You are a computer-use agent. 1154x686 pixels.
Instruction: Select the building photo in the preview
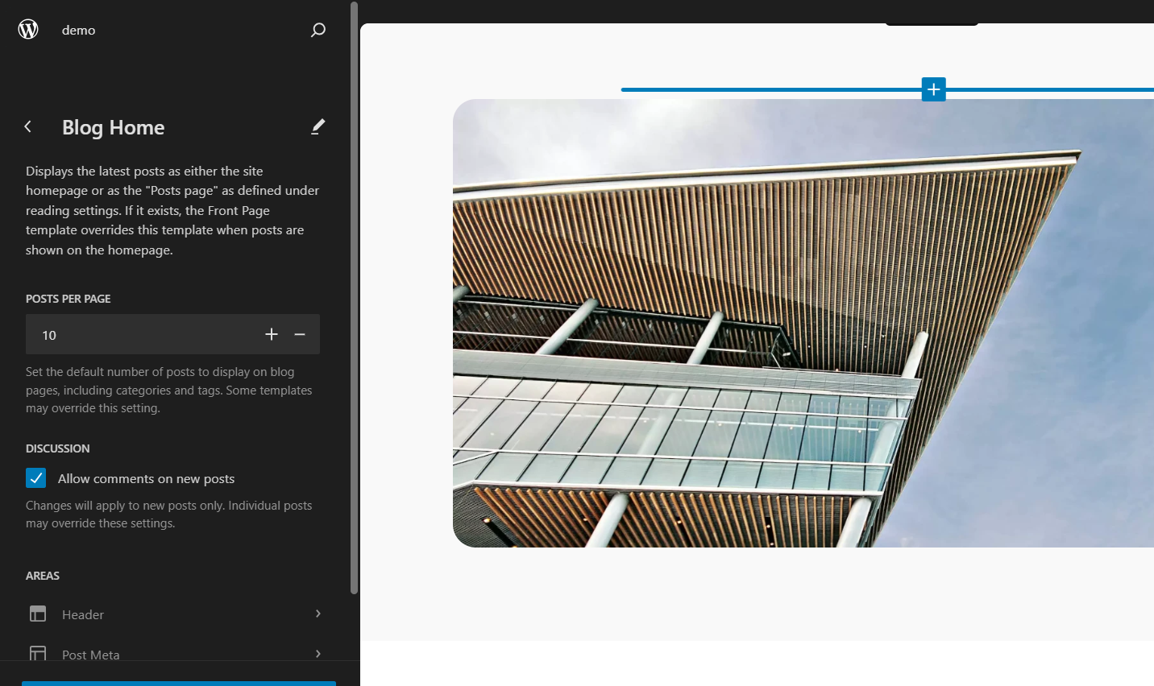803,323
